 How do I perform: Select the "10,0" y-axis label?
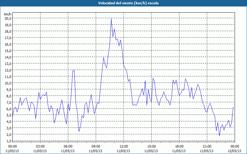coord(8,83)
